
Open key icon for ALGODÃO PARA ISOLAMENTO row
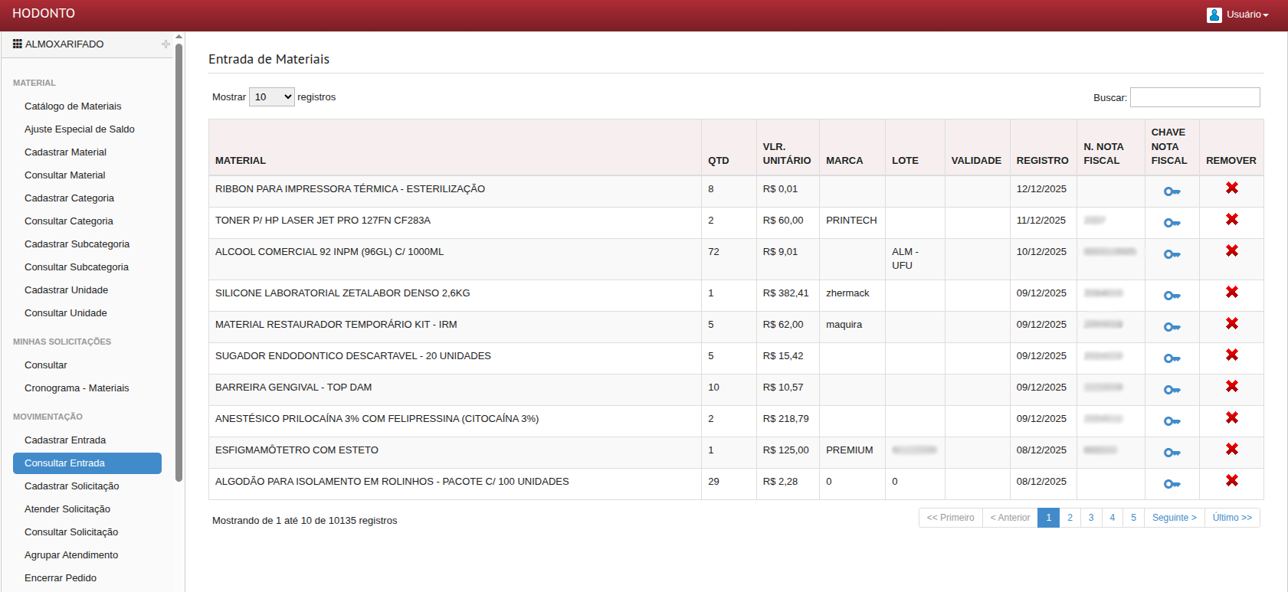click(x=1172, y=484)
